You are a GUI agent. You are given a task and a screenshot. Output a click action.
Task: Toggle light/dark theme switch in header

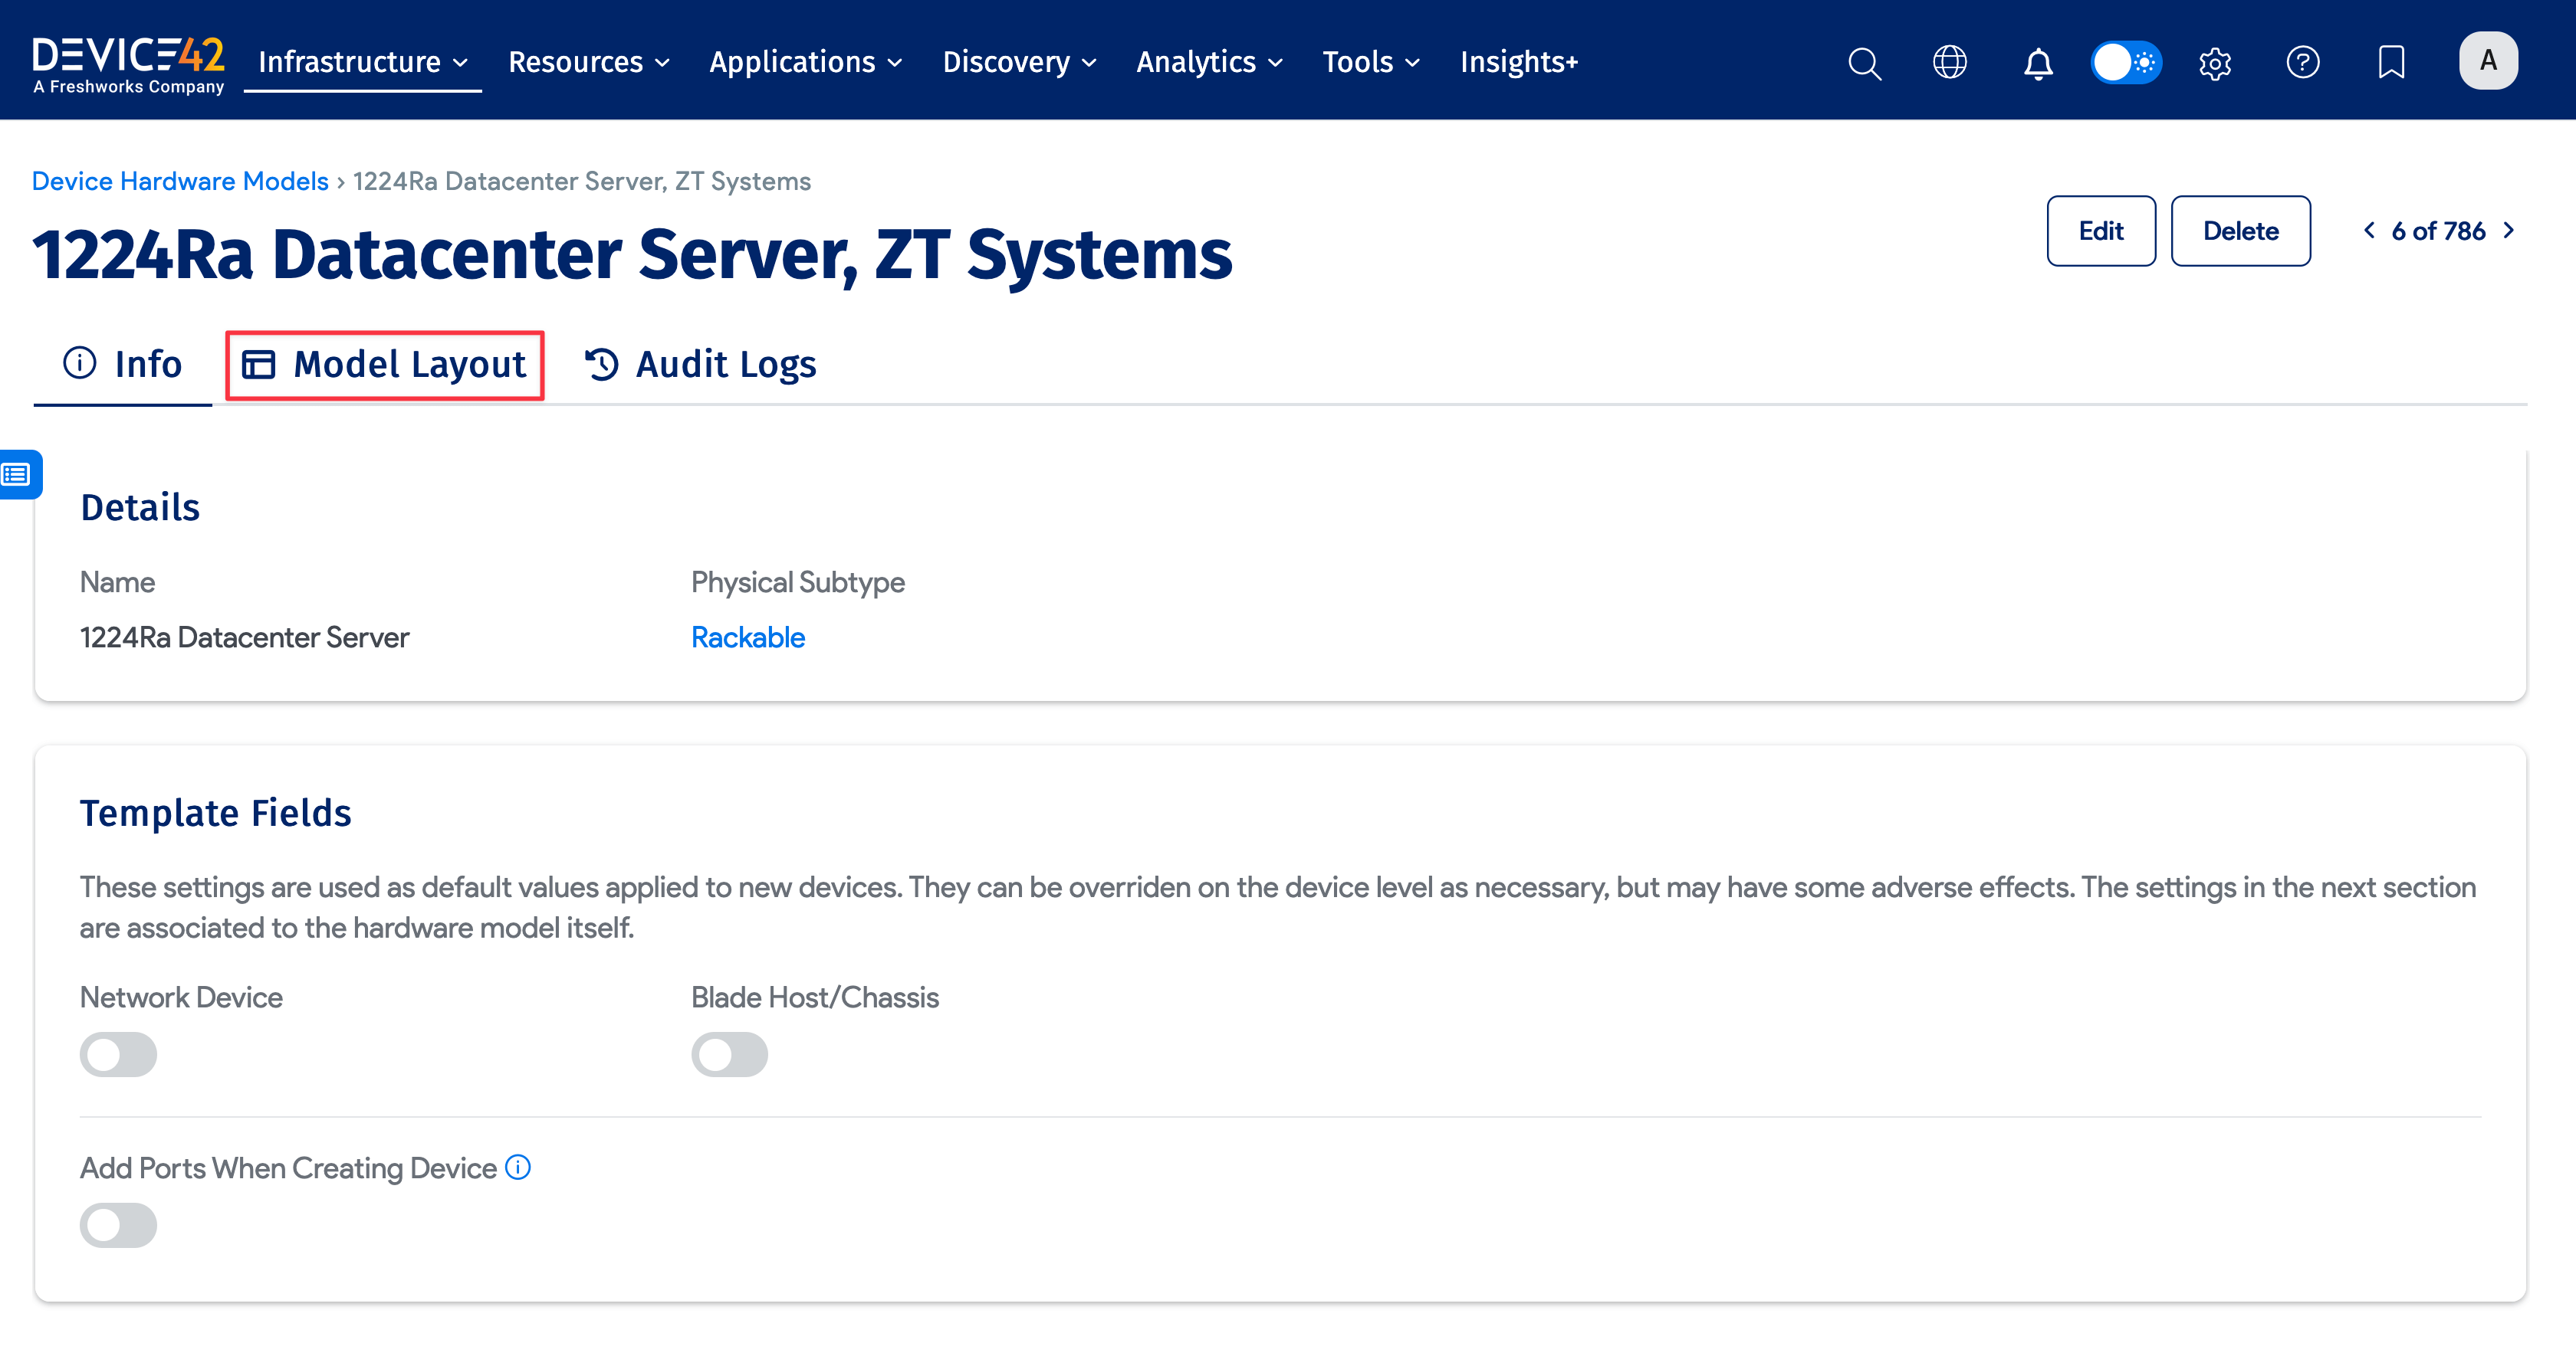pyautogui.click(x=2126, y=62)
